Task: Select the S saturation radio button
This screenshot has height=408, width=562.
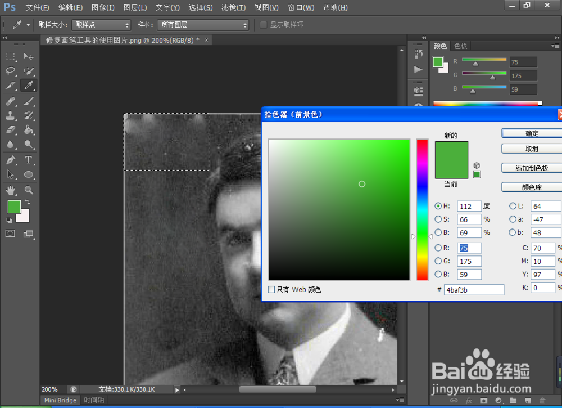Action: [x=438, y=219]
